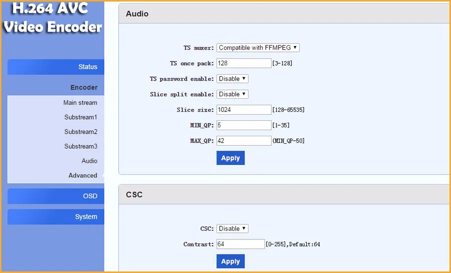Navigate to Substream3 settings
Viewport: 451px width, 273px height.
click(80, 146)
